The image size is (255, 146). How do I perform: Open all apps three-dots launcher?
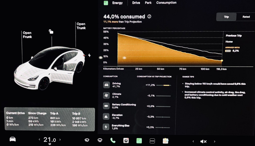click(x=152, y=141)
